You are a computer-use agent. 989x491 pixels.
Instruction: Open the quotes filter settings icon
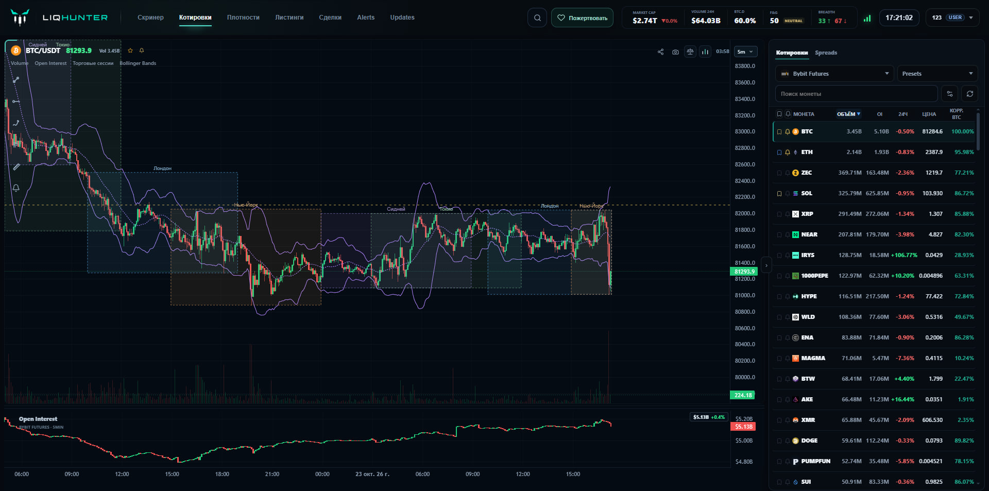[950, 94]
